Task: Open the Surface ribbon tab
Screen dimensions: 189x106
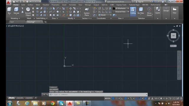Action: (30, 5)
